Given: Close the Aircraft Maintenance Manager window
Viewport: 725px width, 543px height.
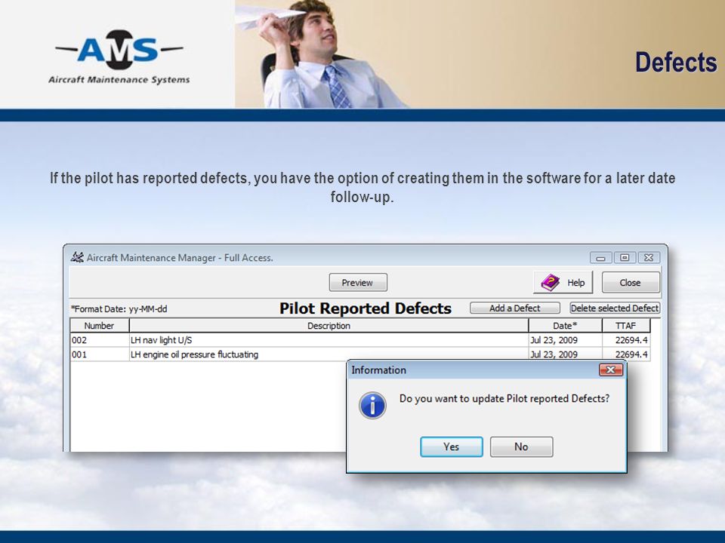Looking at the screenshot, I should point(649,258).
